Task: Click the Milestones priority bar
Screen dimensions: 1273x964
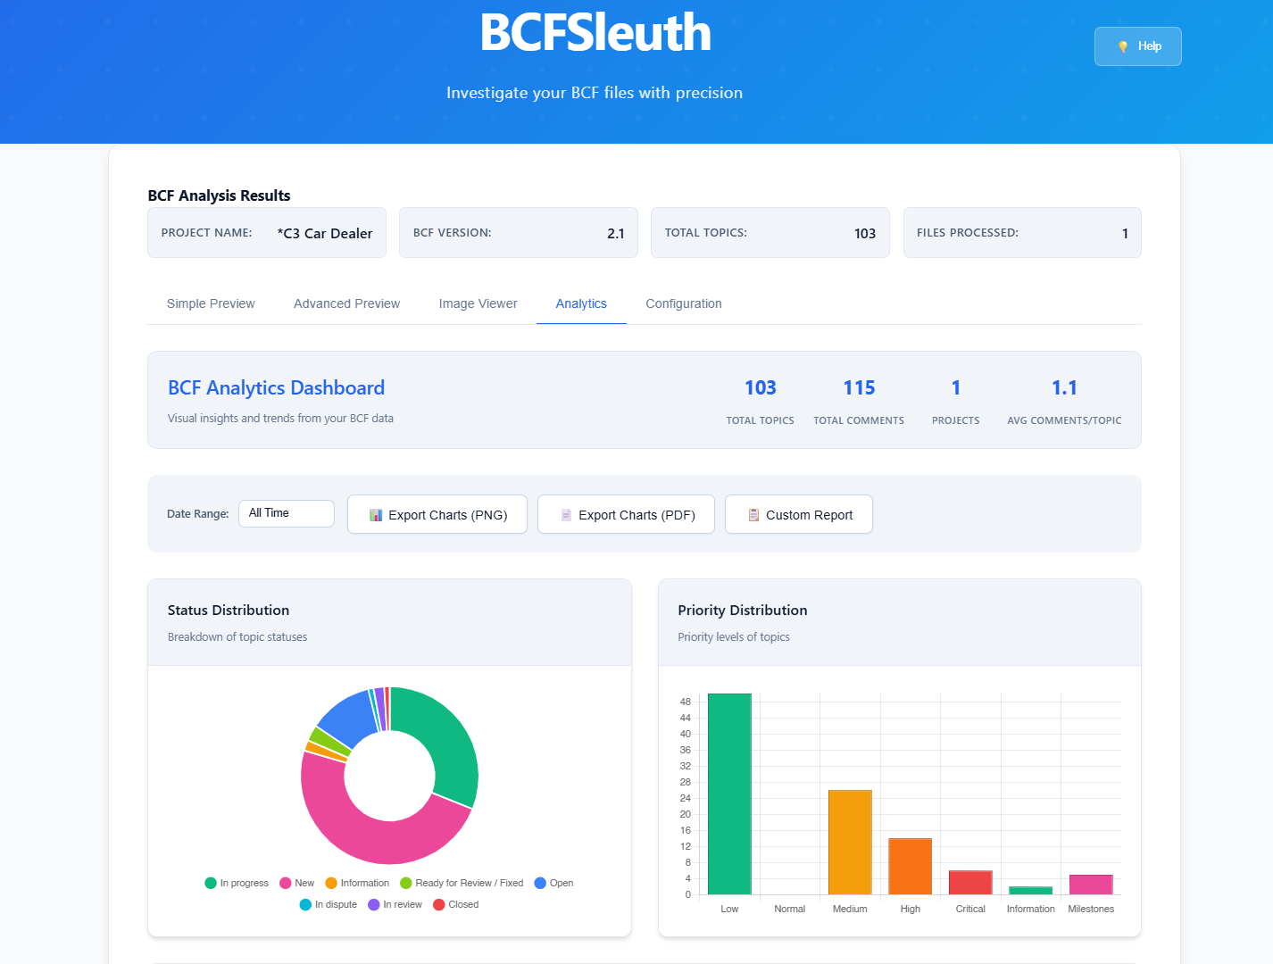Action: [x=1091, y=885]
